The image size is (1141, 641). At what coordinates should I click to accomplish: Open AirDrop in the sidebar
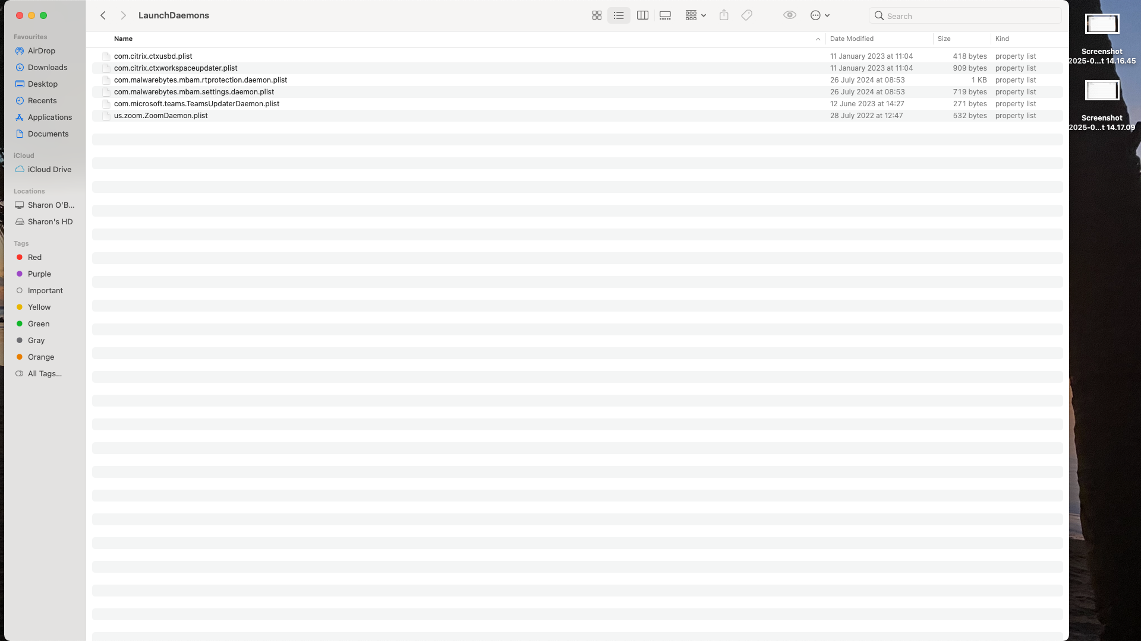click(41, 51)
